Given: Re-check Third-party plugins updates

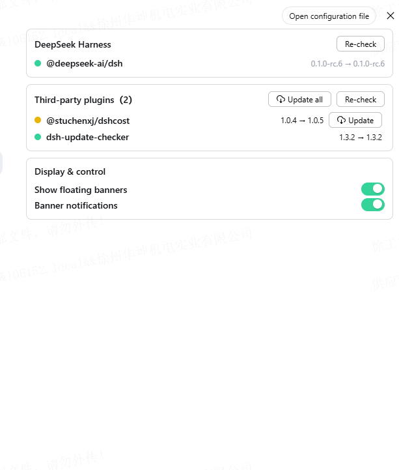Looking at the screenshot, I should [361, 100].
